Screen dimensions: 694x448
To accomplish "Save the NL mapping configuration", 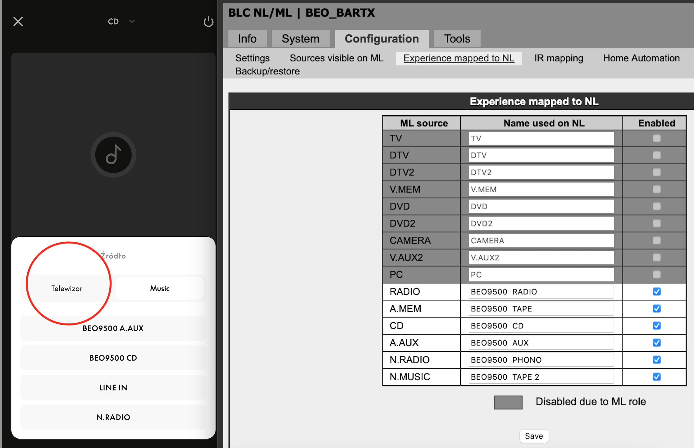I will click(x=534, y=436).
